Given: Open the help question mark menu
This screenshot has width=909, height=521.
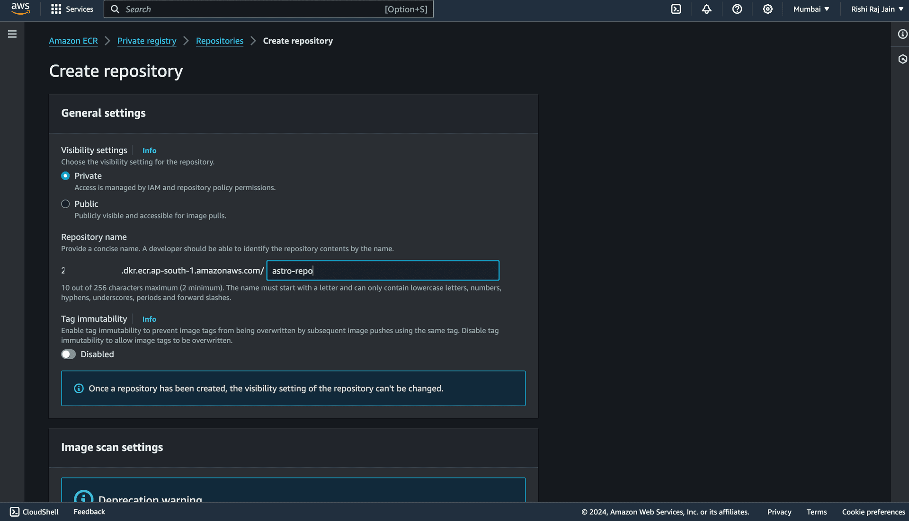Looking at the screenshot, I should tap(737, 9).
